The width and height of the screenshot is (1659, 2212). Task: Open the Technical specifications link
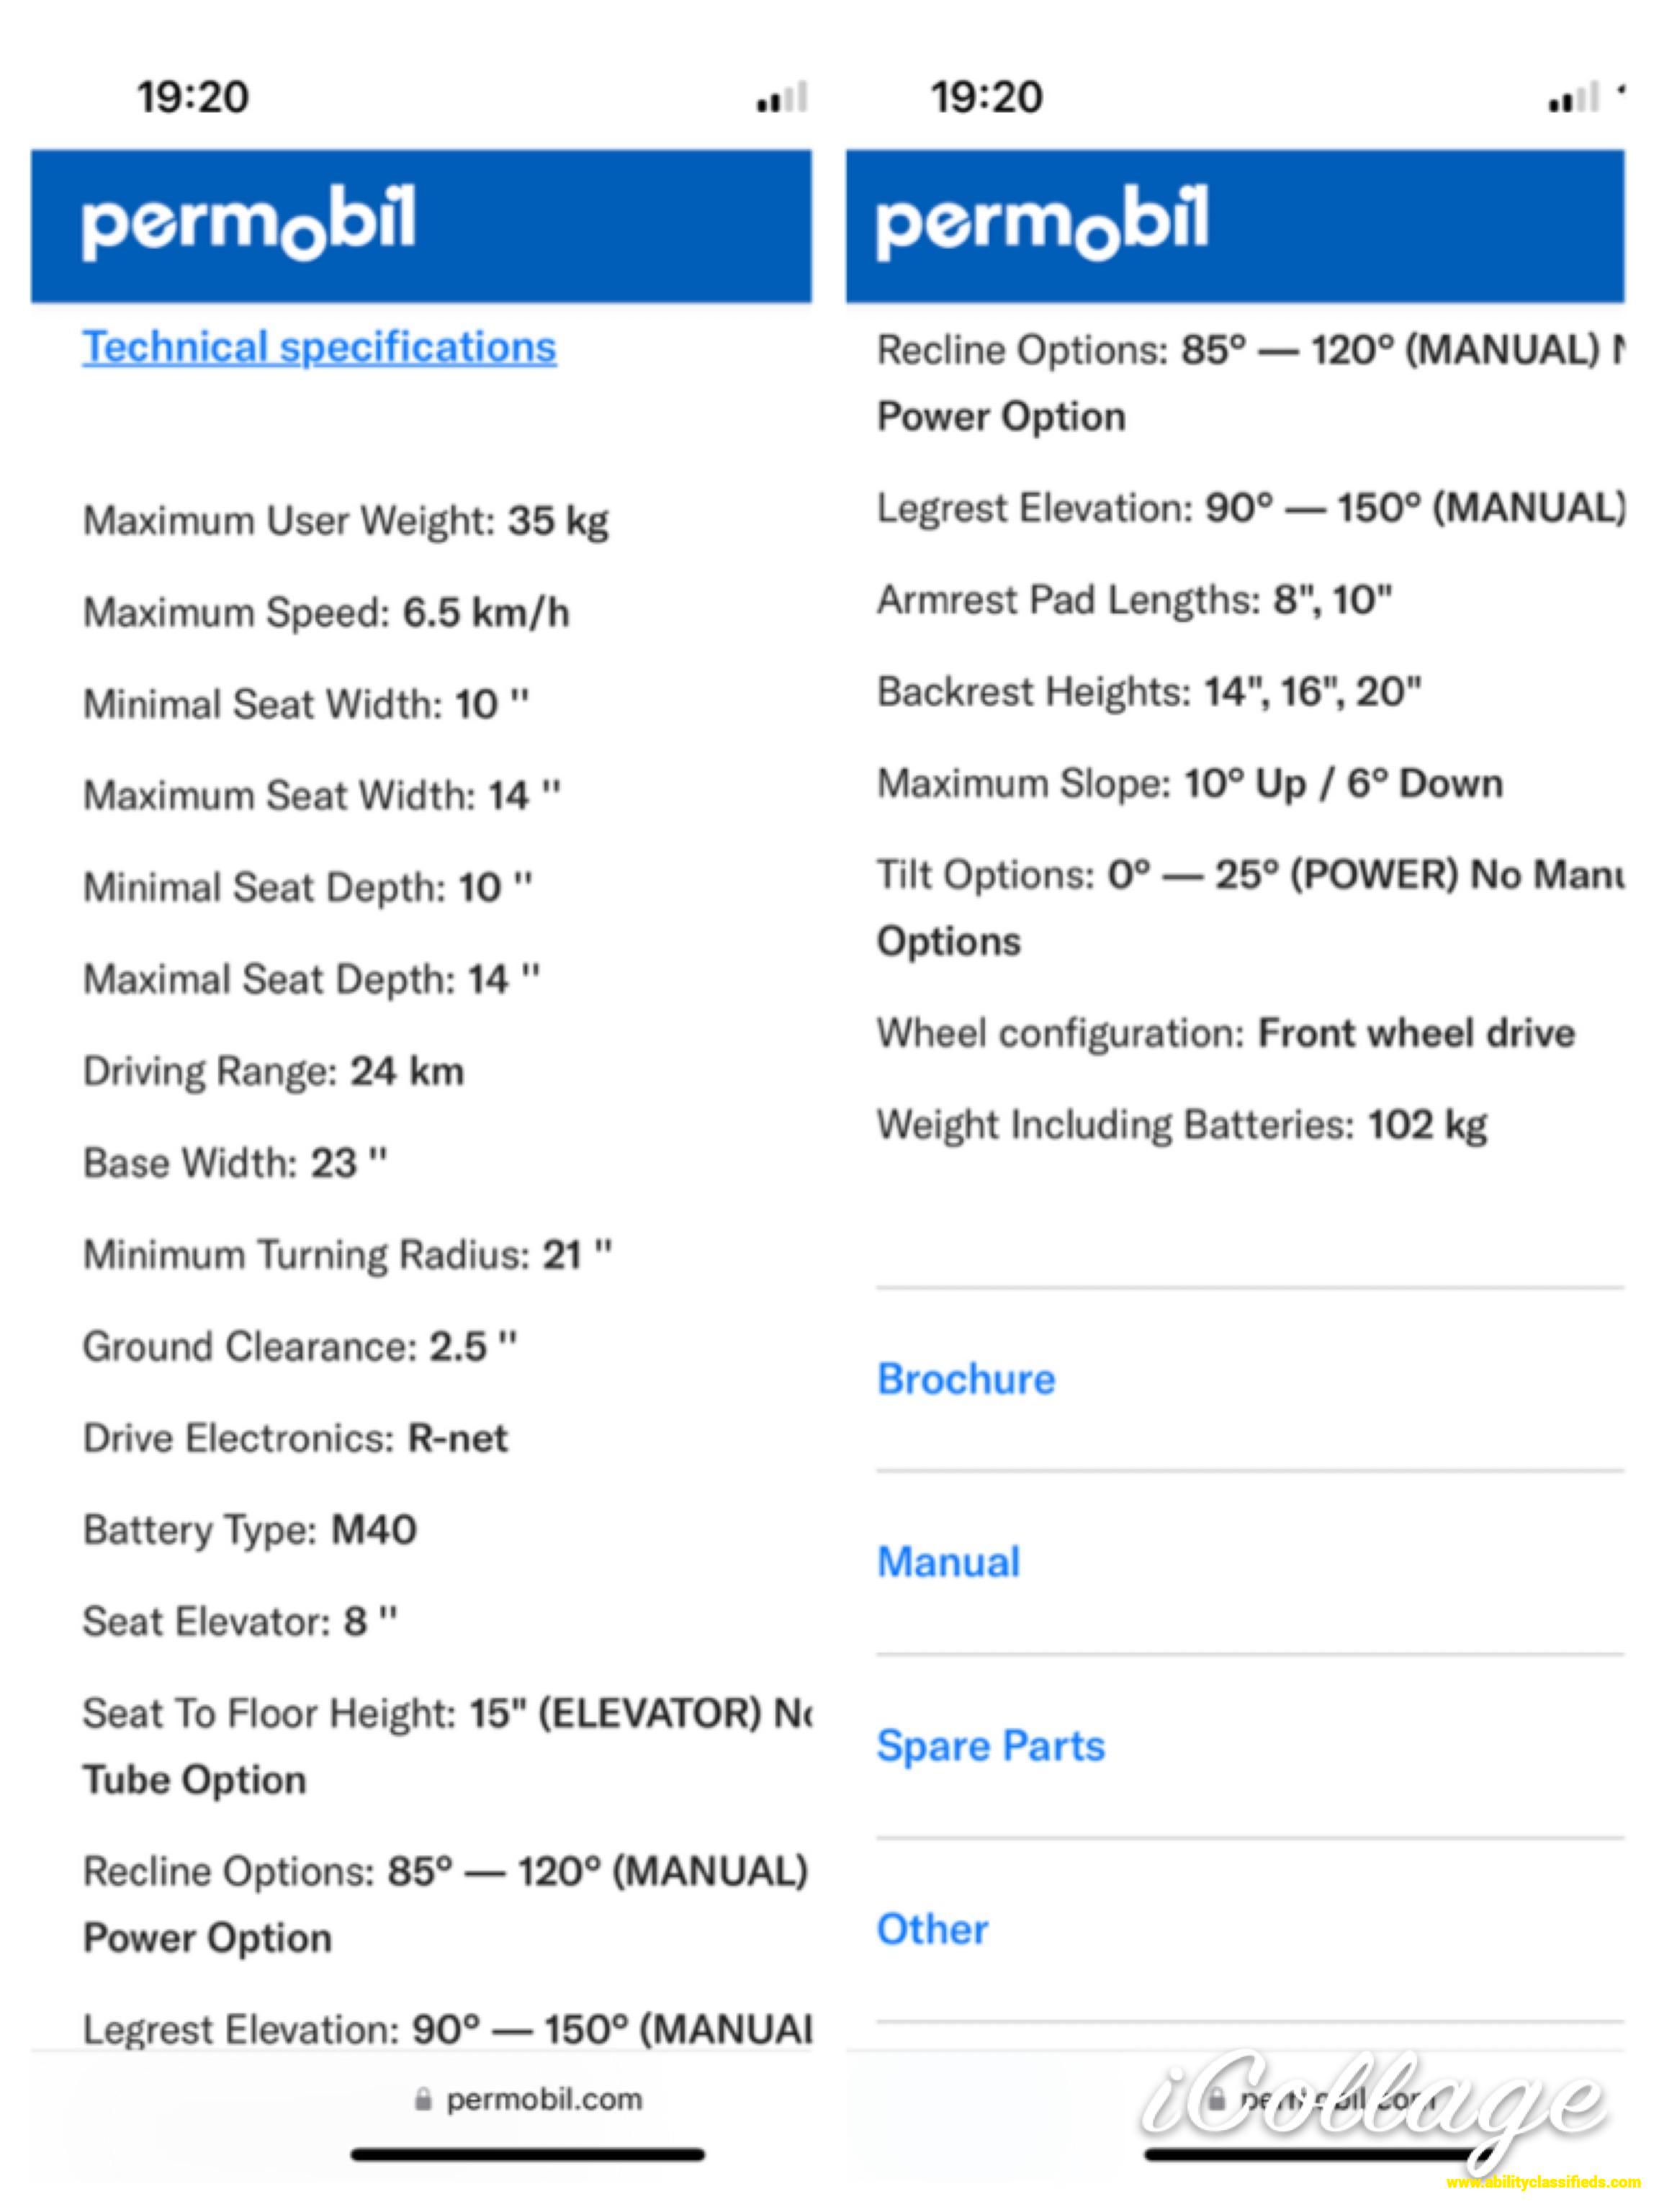pyautogui.click(x=319, y=347)
